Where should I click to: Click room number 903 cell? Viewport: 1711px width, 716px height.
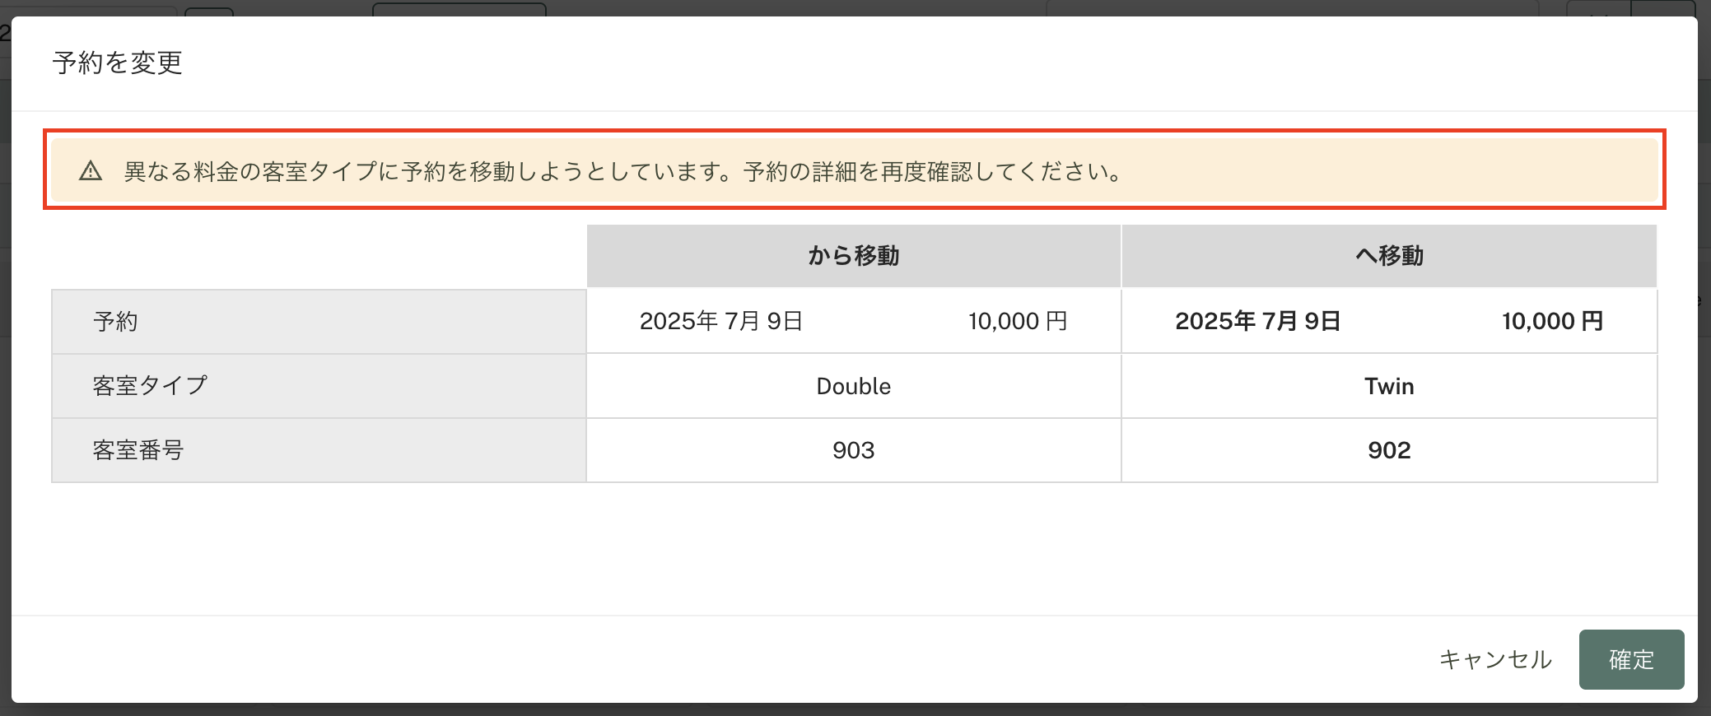click(854, 450)
